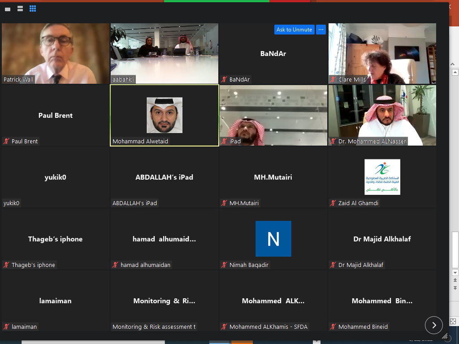Click muted mic icon beside Zaid Al Ghamdi
459x344 pixels.
coord(333,203)
